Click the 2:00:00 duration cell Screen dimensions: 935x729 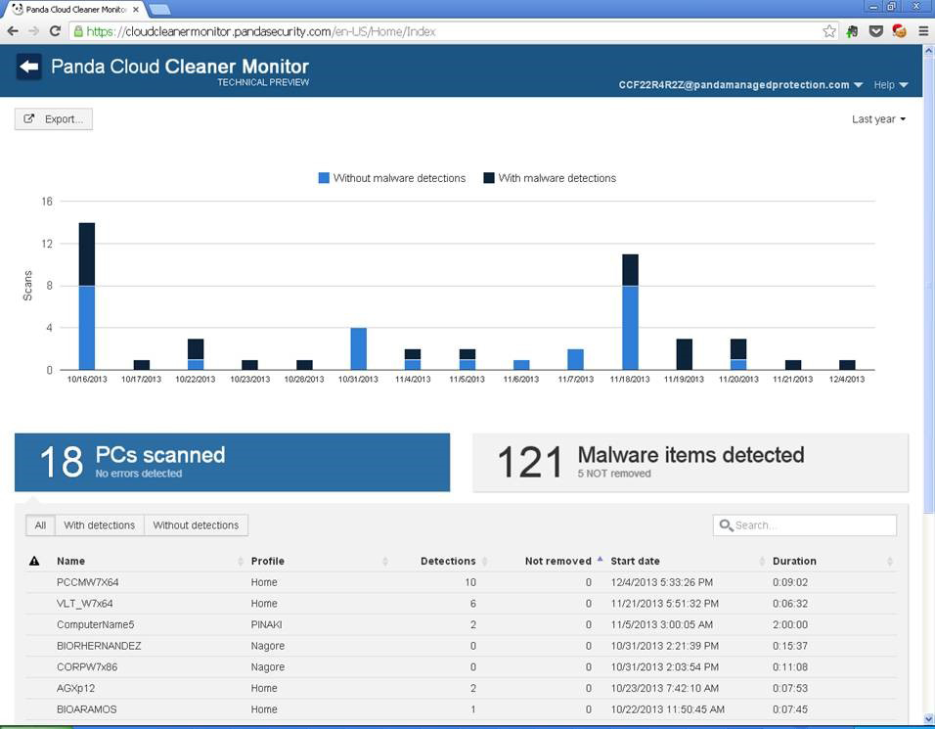790,624
